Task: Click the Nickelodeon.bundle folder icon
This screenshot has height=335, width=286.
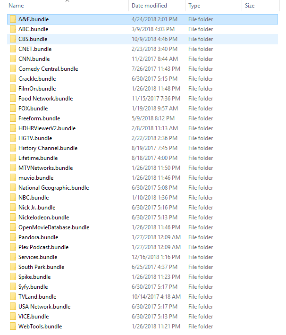Action: click(x=13, y=218)
